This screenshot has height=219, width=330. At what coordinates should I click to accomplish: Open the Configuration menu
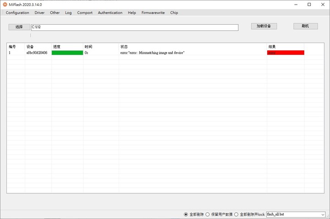[x=17, y=13]
